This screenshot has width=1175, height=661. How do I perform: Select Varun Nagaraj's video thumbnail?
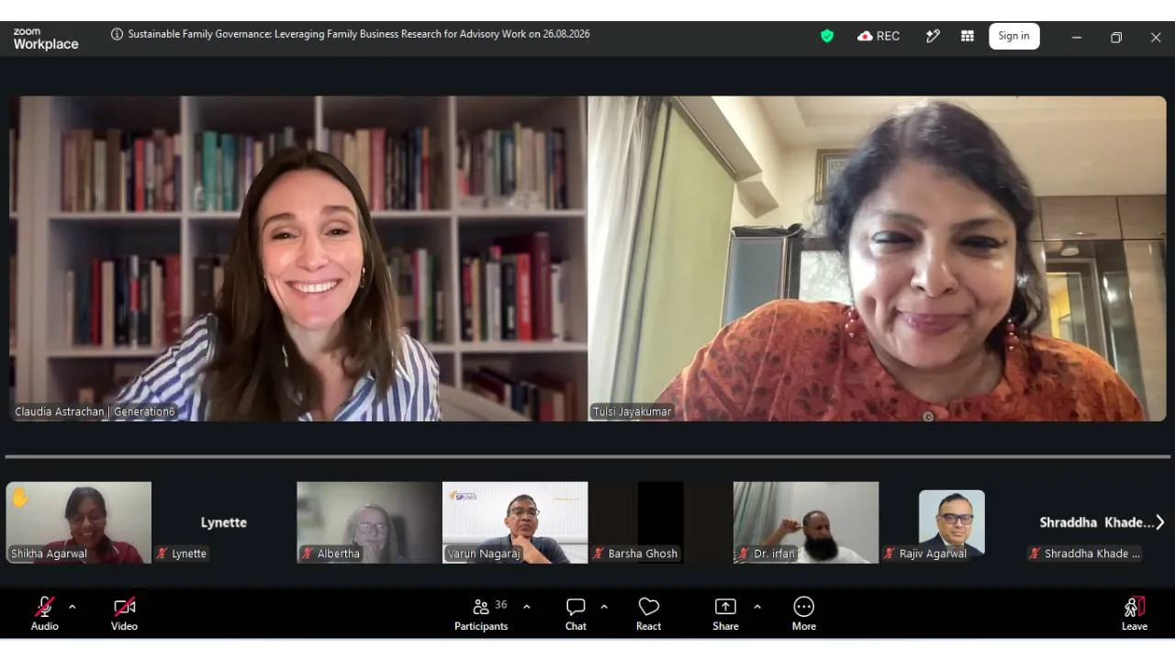(515, 522)
